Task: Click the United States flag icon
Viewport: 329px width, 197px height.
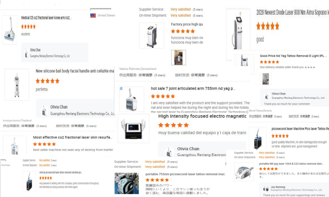Action: [x=93, y=16]
